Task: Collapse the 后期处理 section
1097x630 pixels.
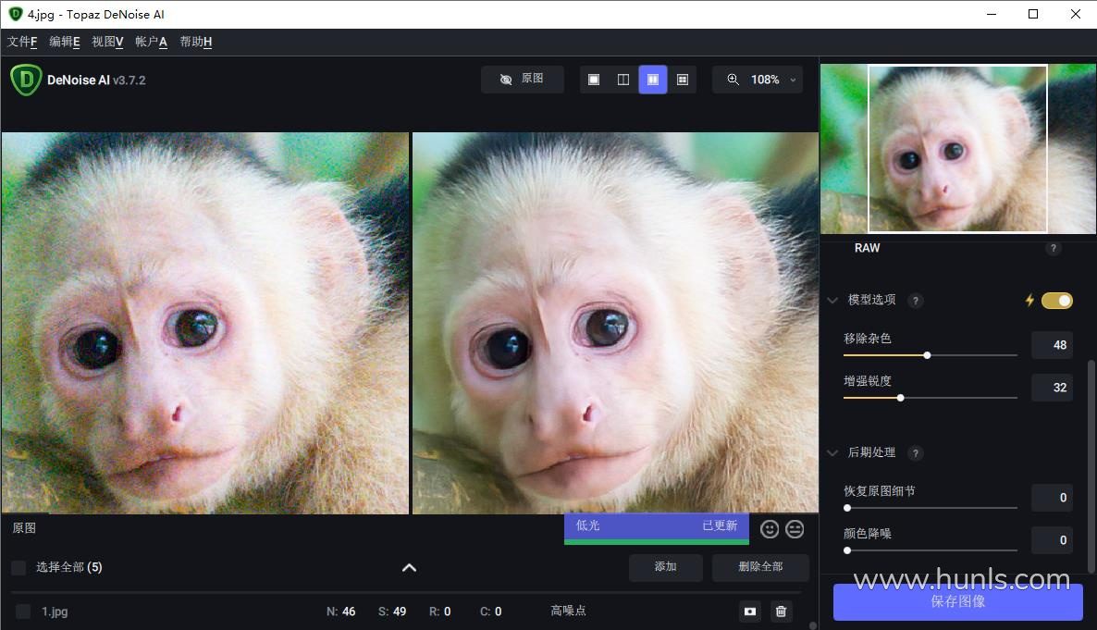Action: click(x=832, y=453)
